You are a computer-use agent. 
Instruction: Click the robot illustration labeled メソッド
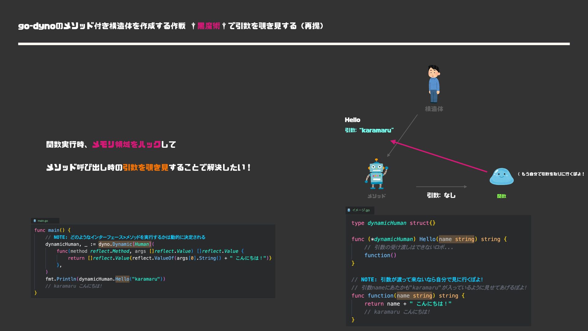pos(376,174)
